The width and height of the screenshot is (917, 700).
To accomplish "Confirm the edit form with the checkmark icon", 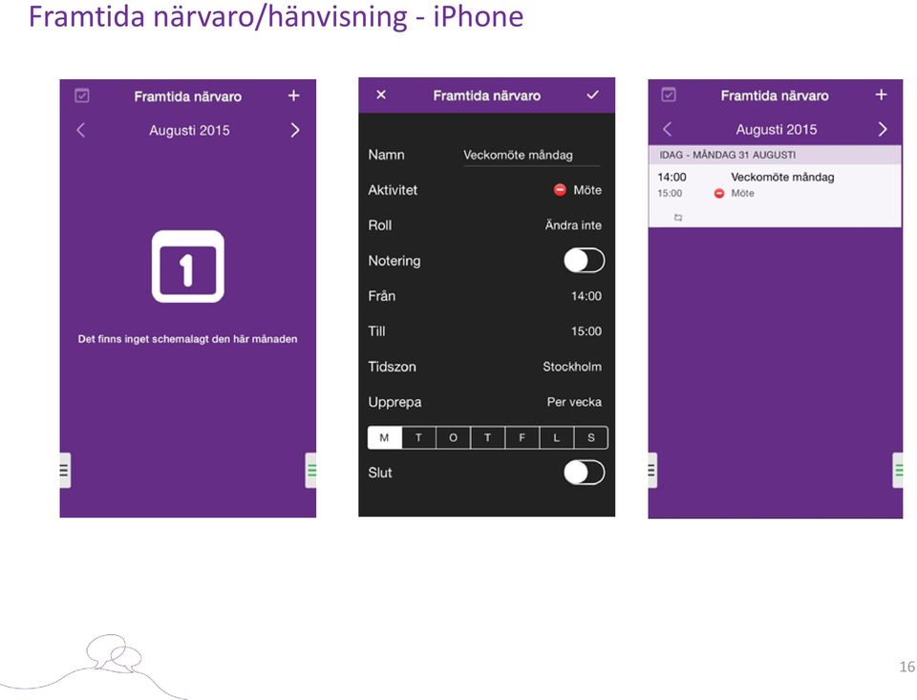I will pos(592,95).
